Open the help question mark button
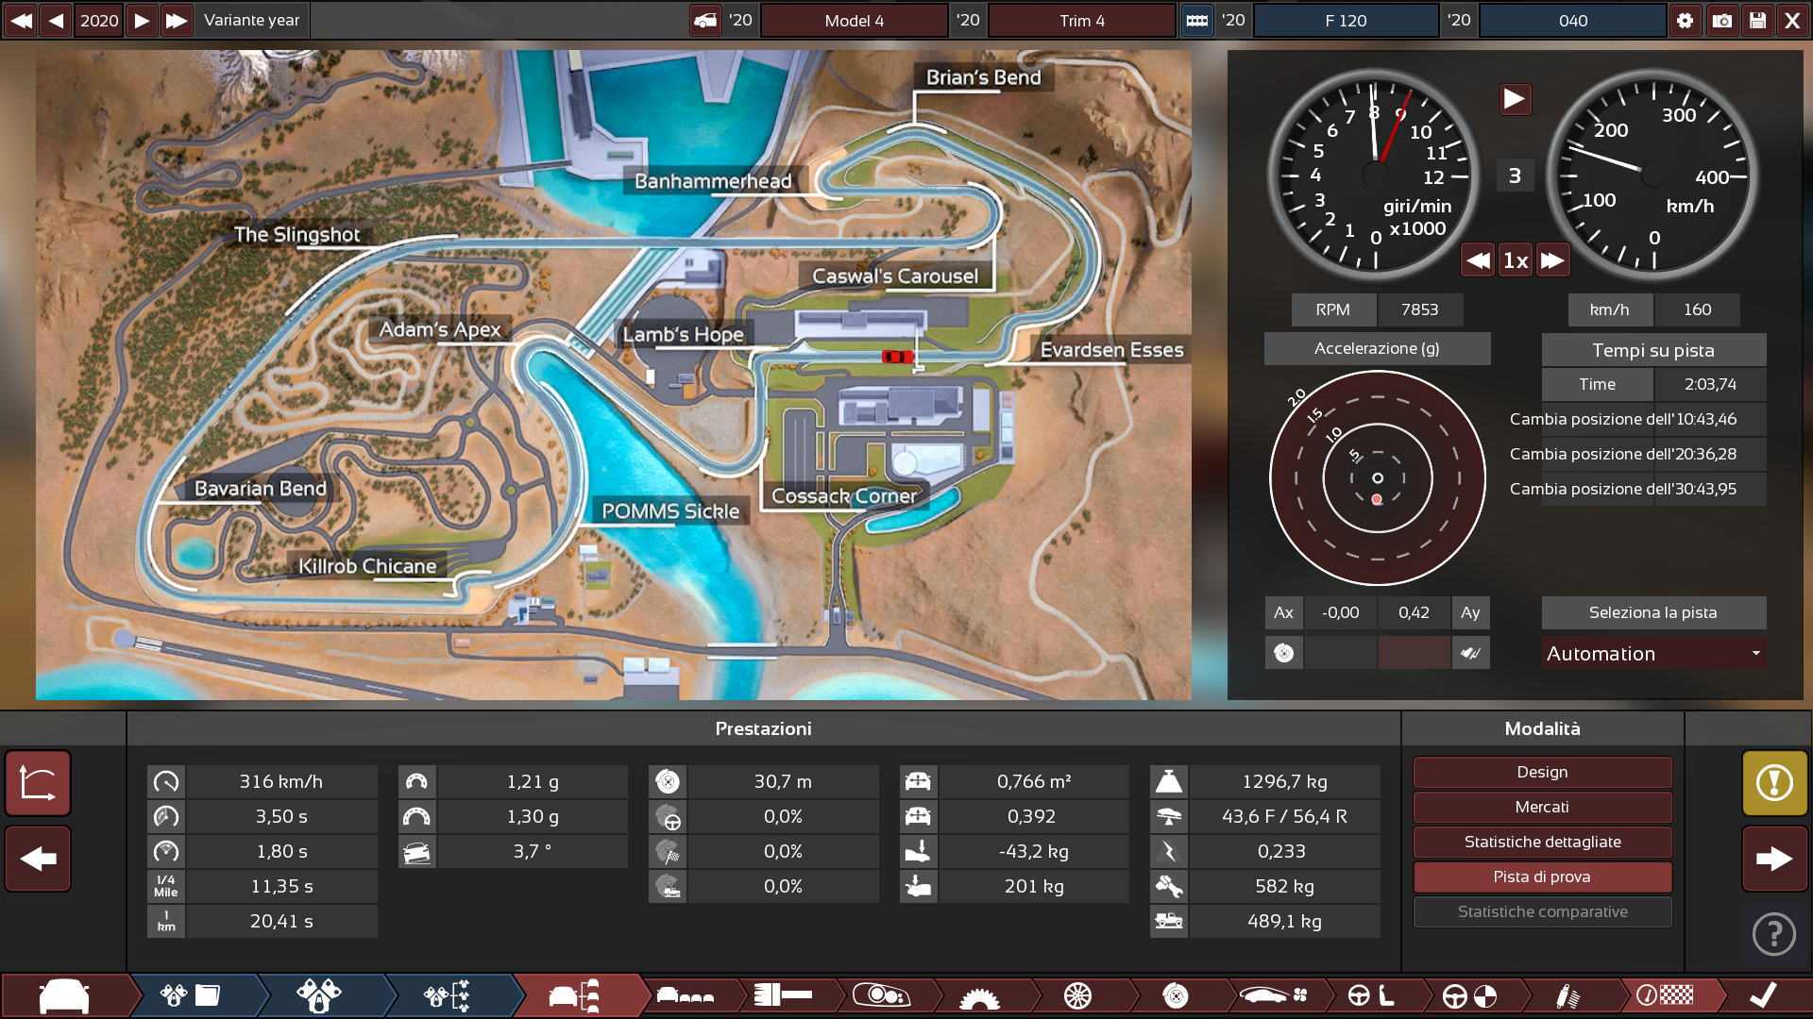Image resolution: width=1813 pixels, height=1019 pixels. coord(1774,935)
